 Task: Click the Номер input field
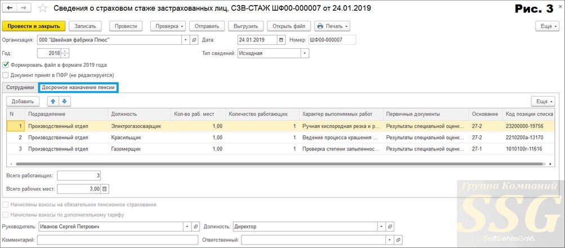point(331,40)
